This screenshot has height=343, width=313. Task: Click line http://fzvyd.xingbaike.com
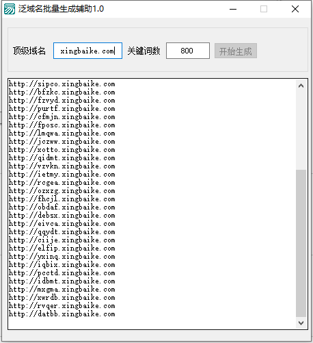[x=62, y=101]
